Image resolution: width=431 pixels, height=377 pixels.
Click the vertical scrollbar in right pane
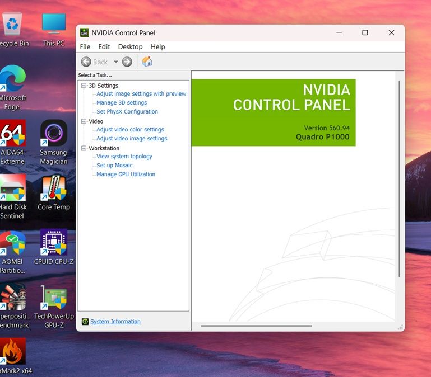click(x=399, y=178)
